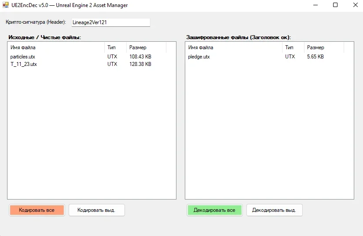Maximize the UE2EncDec window
The image size is (363, 236).
click(335, 5)
